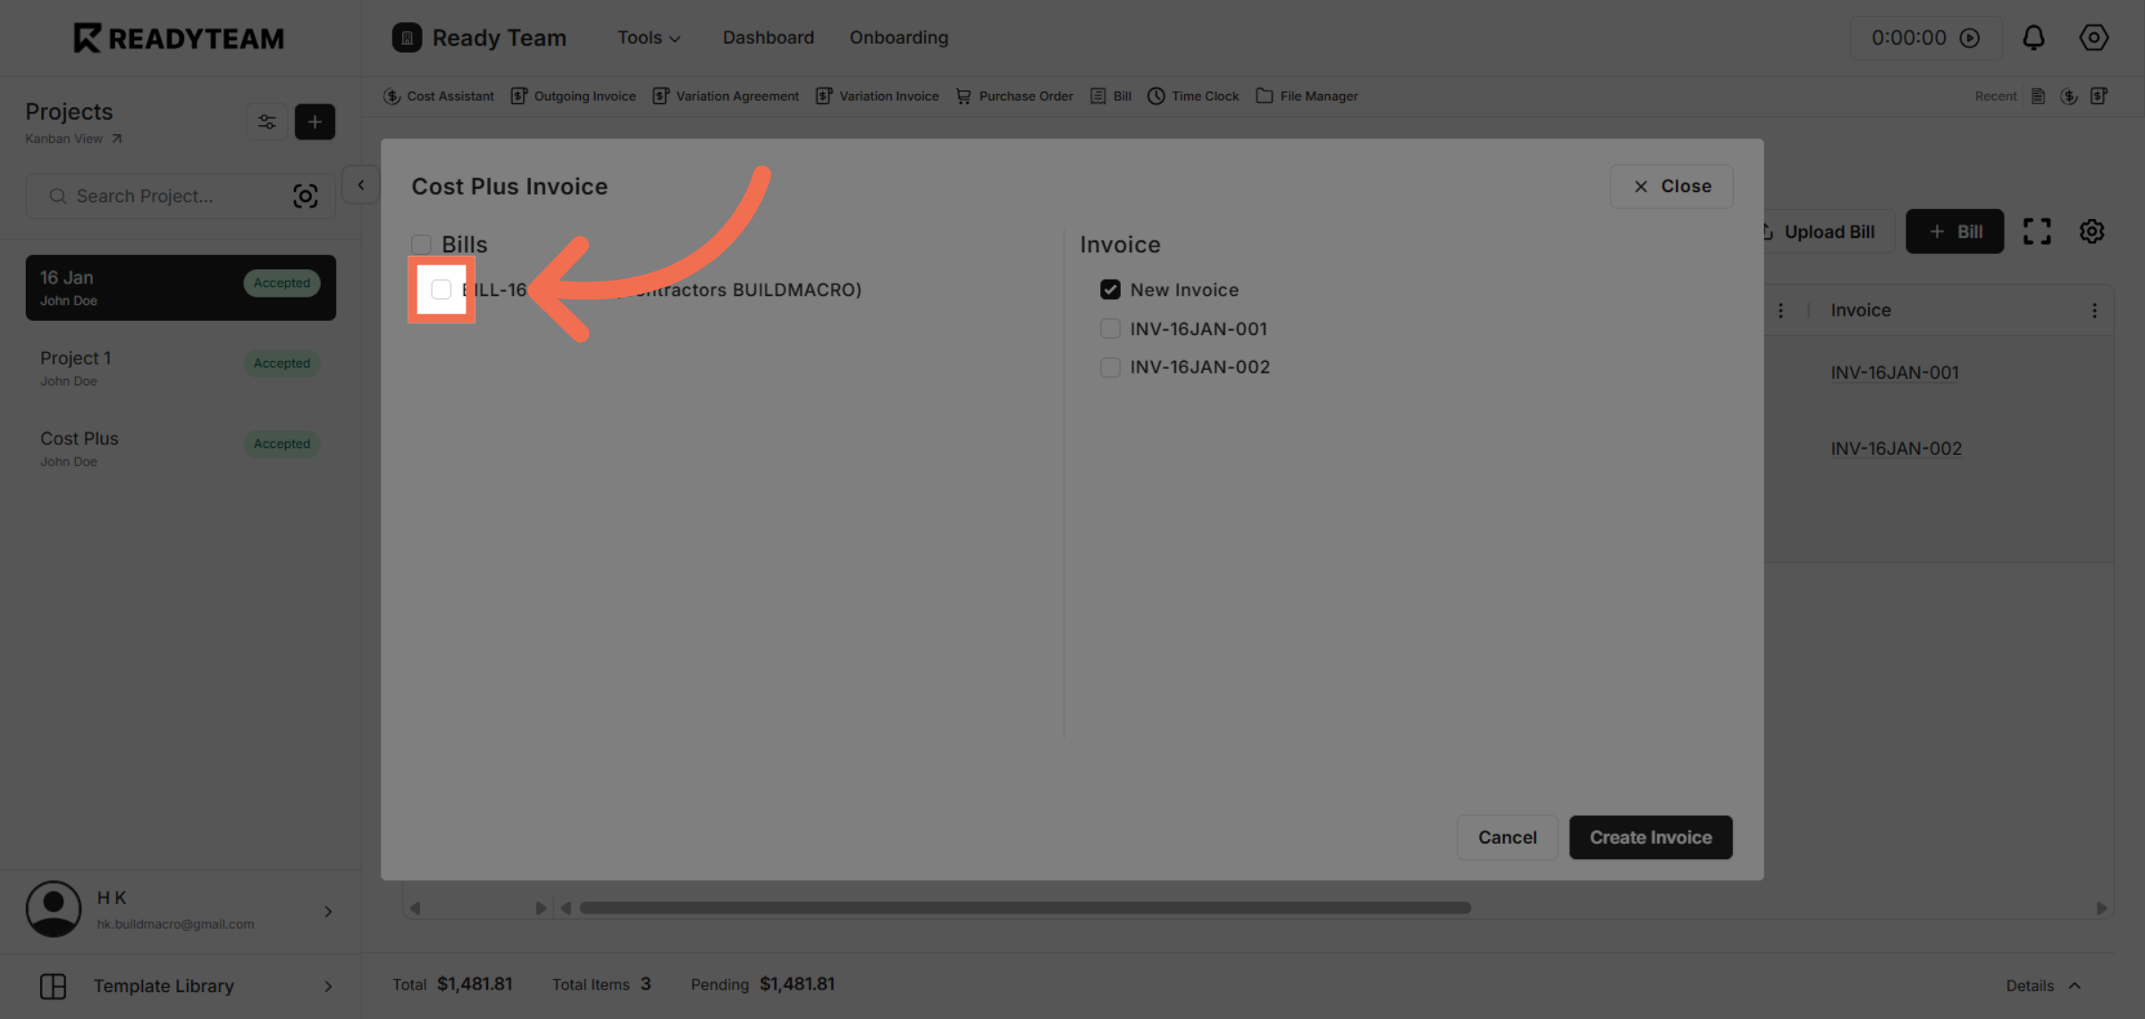The height and width of the screenshot is (1019, 2145).
Task: Click the Create Invoice button
Action: [1650, 837]
